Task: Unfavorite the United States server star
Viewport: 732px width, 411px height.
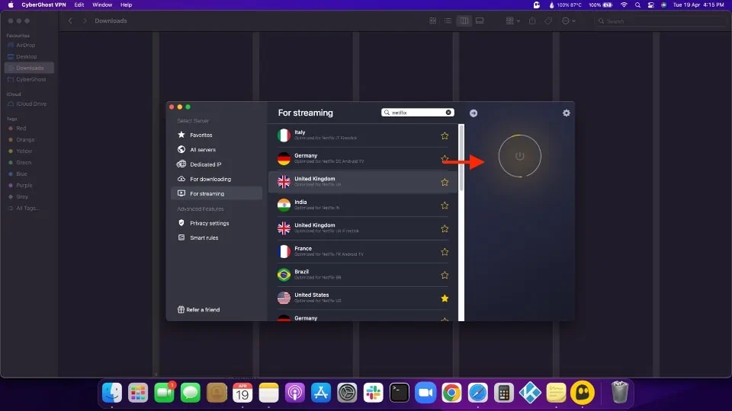Action: click(445, 298)
